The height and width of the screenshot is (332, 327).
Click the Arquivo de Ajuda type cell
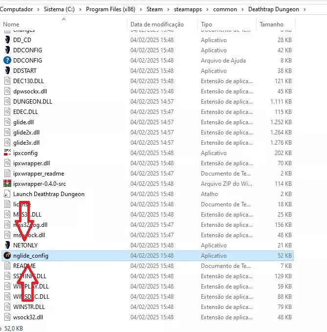point(223,61)
